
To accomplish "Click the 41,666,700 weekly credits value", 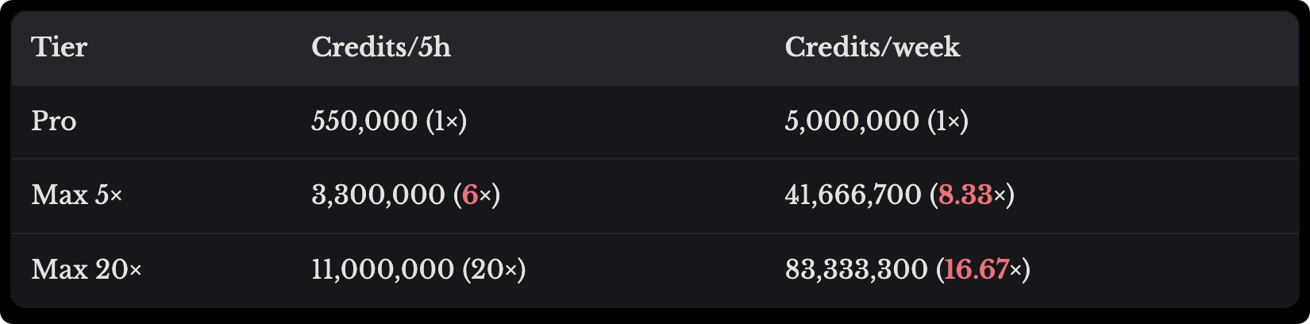I will [853, 195].
